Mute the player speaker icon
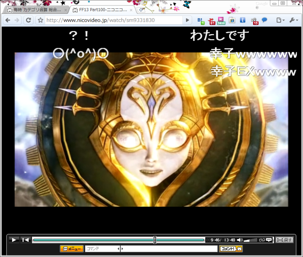This screenshot has height=257, width=303. (x=240, y=240)
